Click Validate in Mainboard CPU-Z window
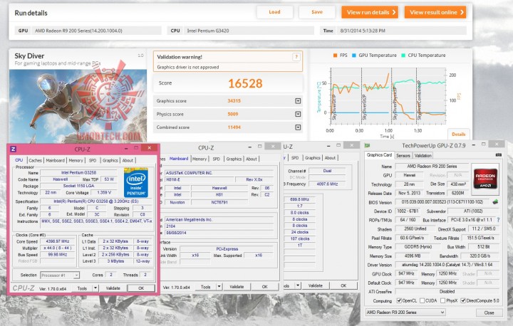This screenshot has width=513, height=326. point(237,287)
